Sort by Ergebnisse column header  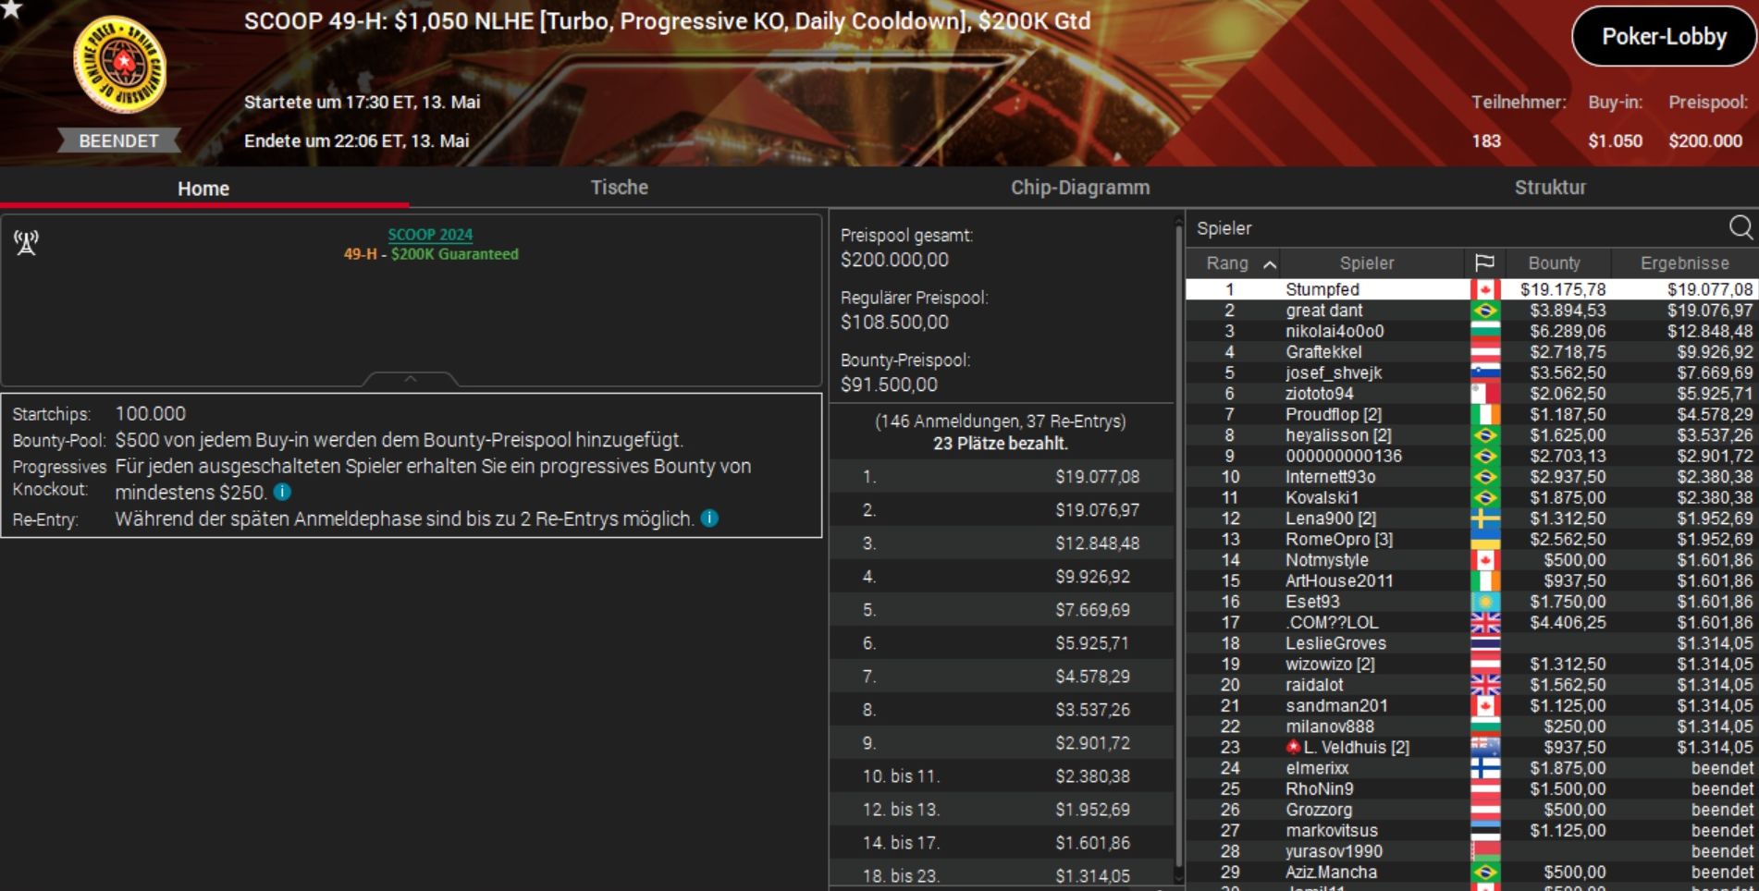click(x=1684, y=263)
